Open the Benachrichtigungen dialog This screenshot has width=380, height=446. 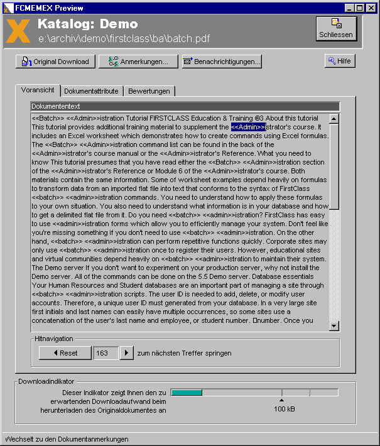click(222, 62)
